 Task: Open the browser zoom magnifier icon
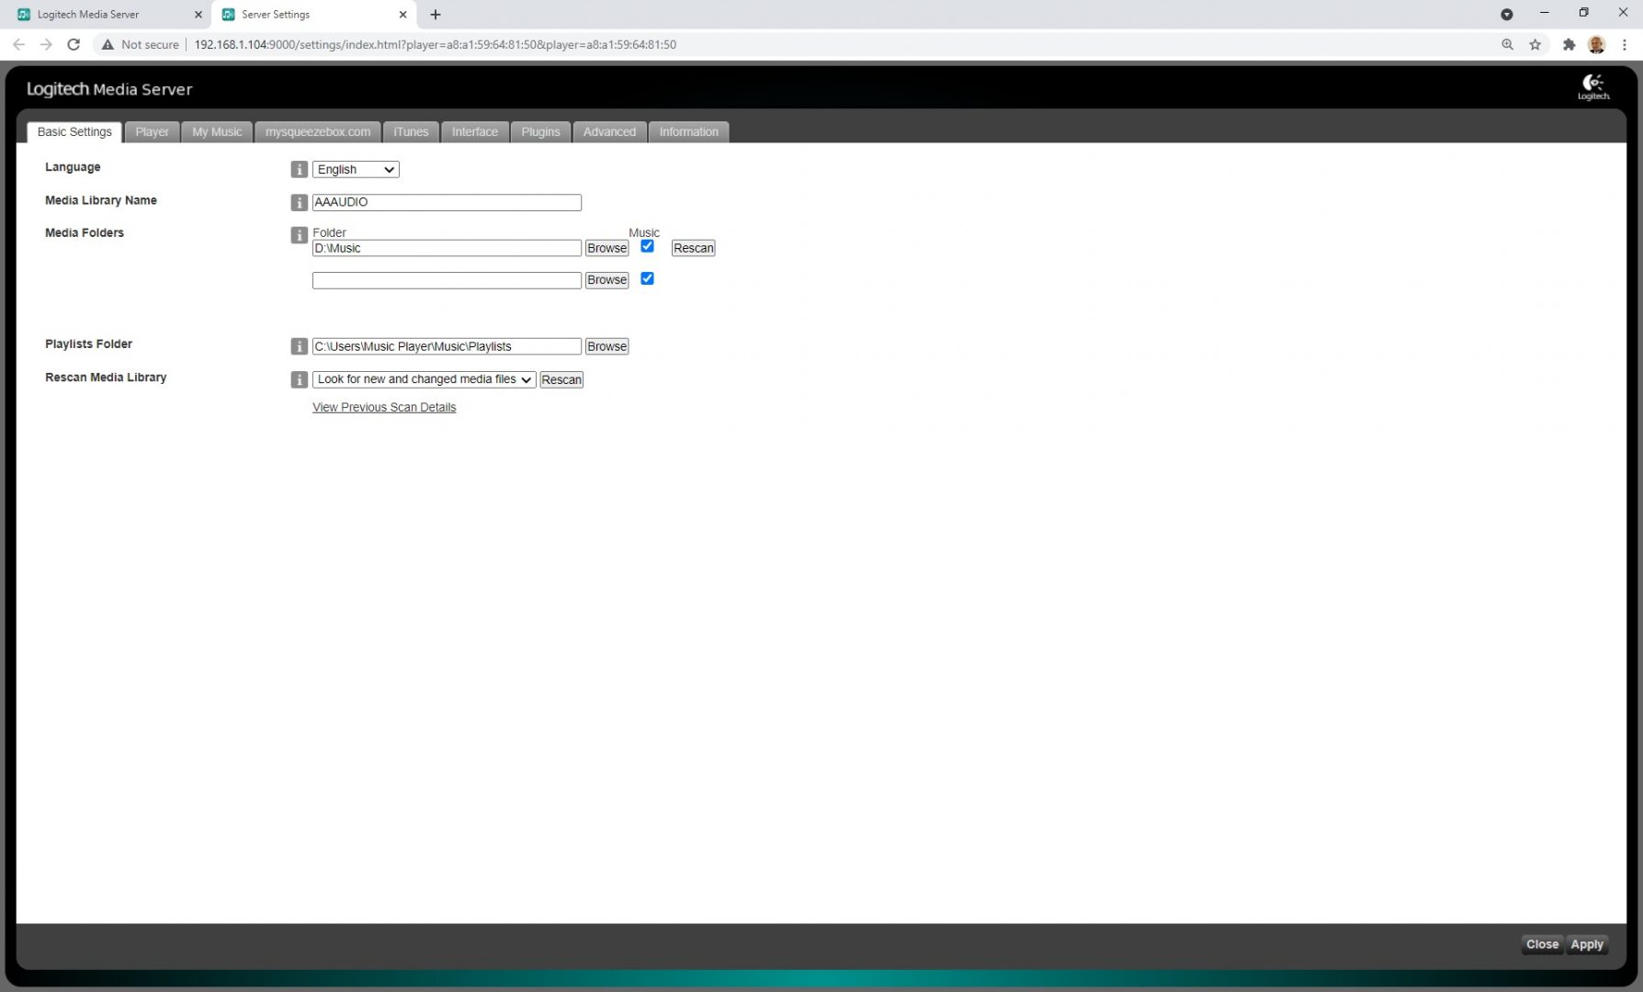pyautogui.click(x=1507, y=44)
